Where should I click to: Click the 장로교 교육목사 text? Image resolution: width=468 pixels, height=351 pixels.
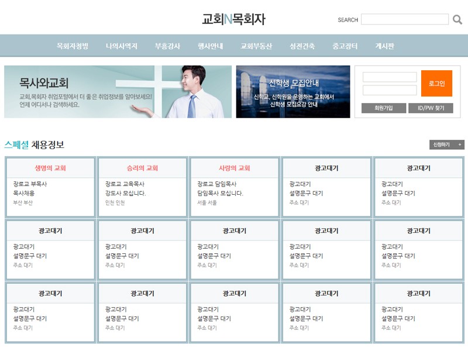point(125,184)
